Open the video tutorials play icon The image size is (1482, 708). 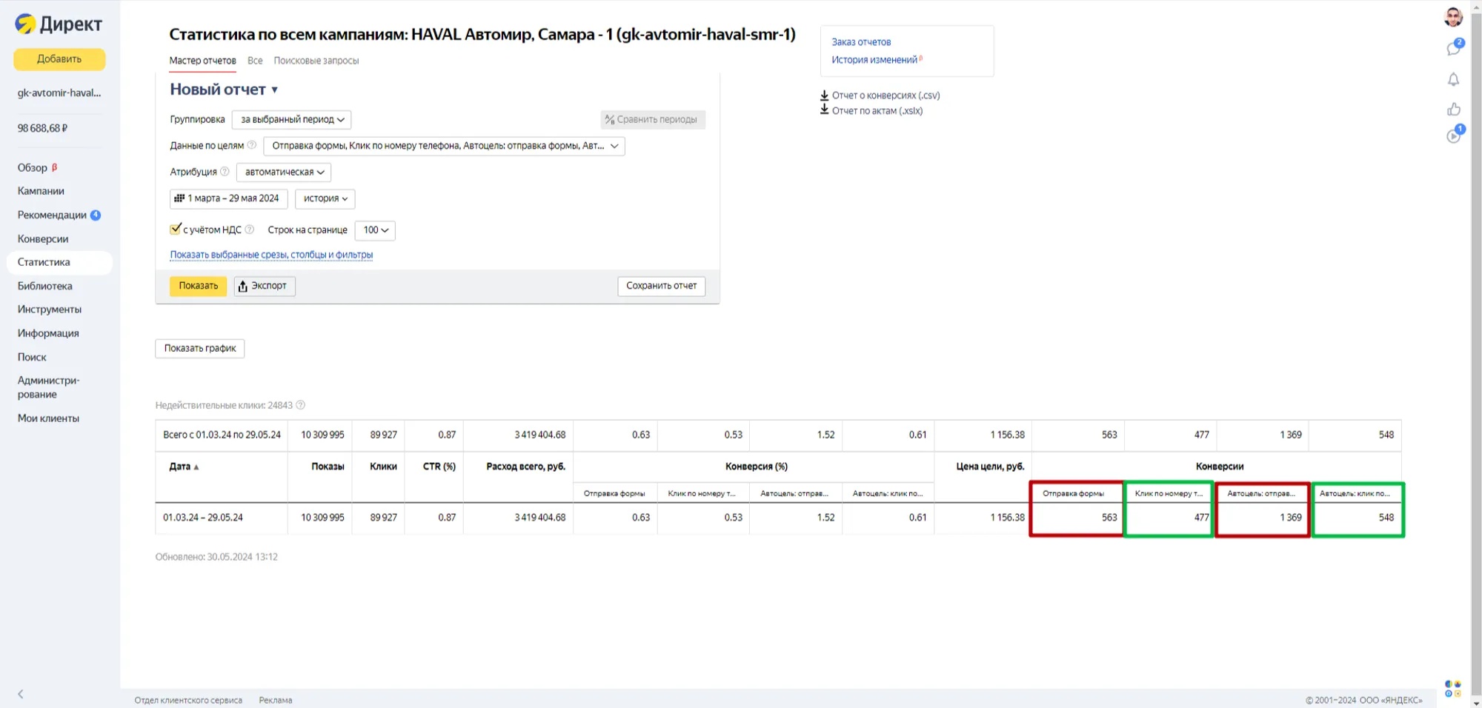(x=1454, y=136)
